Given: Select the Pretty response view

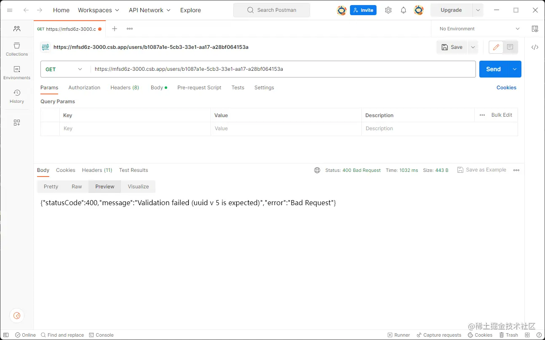Looking at the screenshot, I should coord(51,187).
